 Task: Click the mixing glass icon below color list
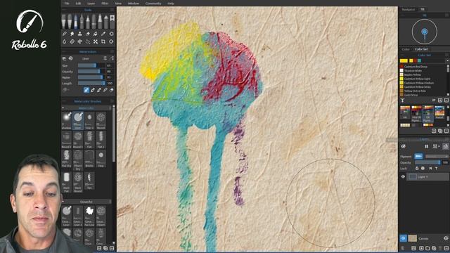point(403,100)
